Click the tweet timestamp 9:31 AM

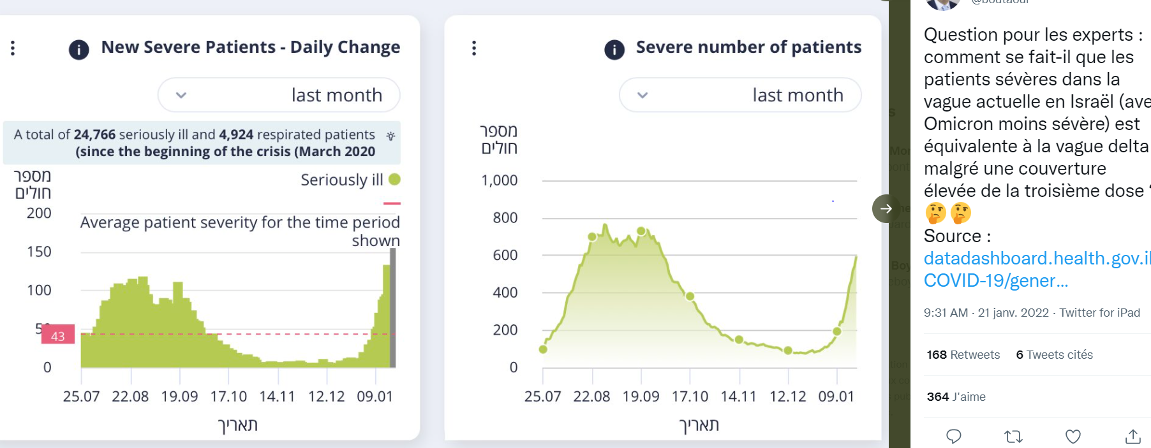(x=946, y=313)
